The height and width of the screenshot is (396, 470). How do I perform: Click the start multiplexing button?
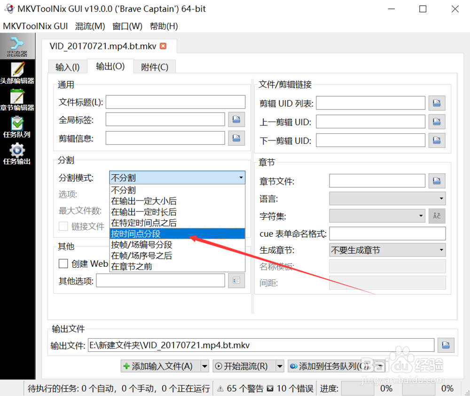(244, 366)
